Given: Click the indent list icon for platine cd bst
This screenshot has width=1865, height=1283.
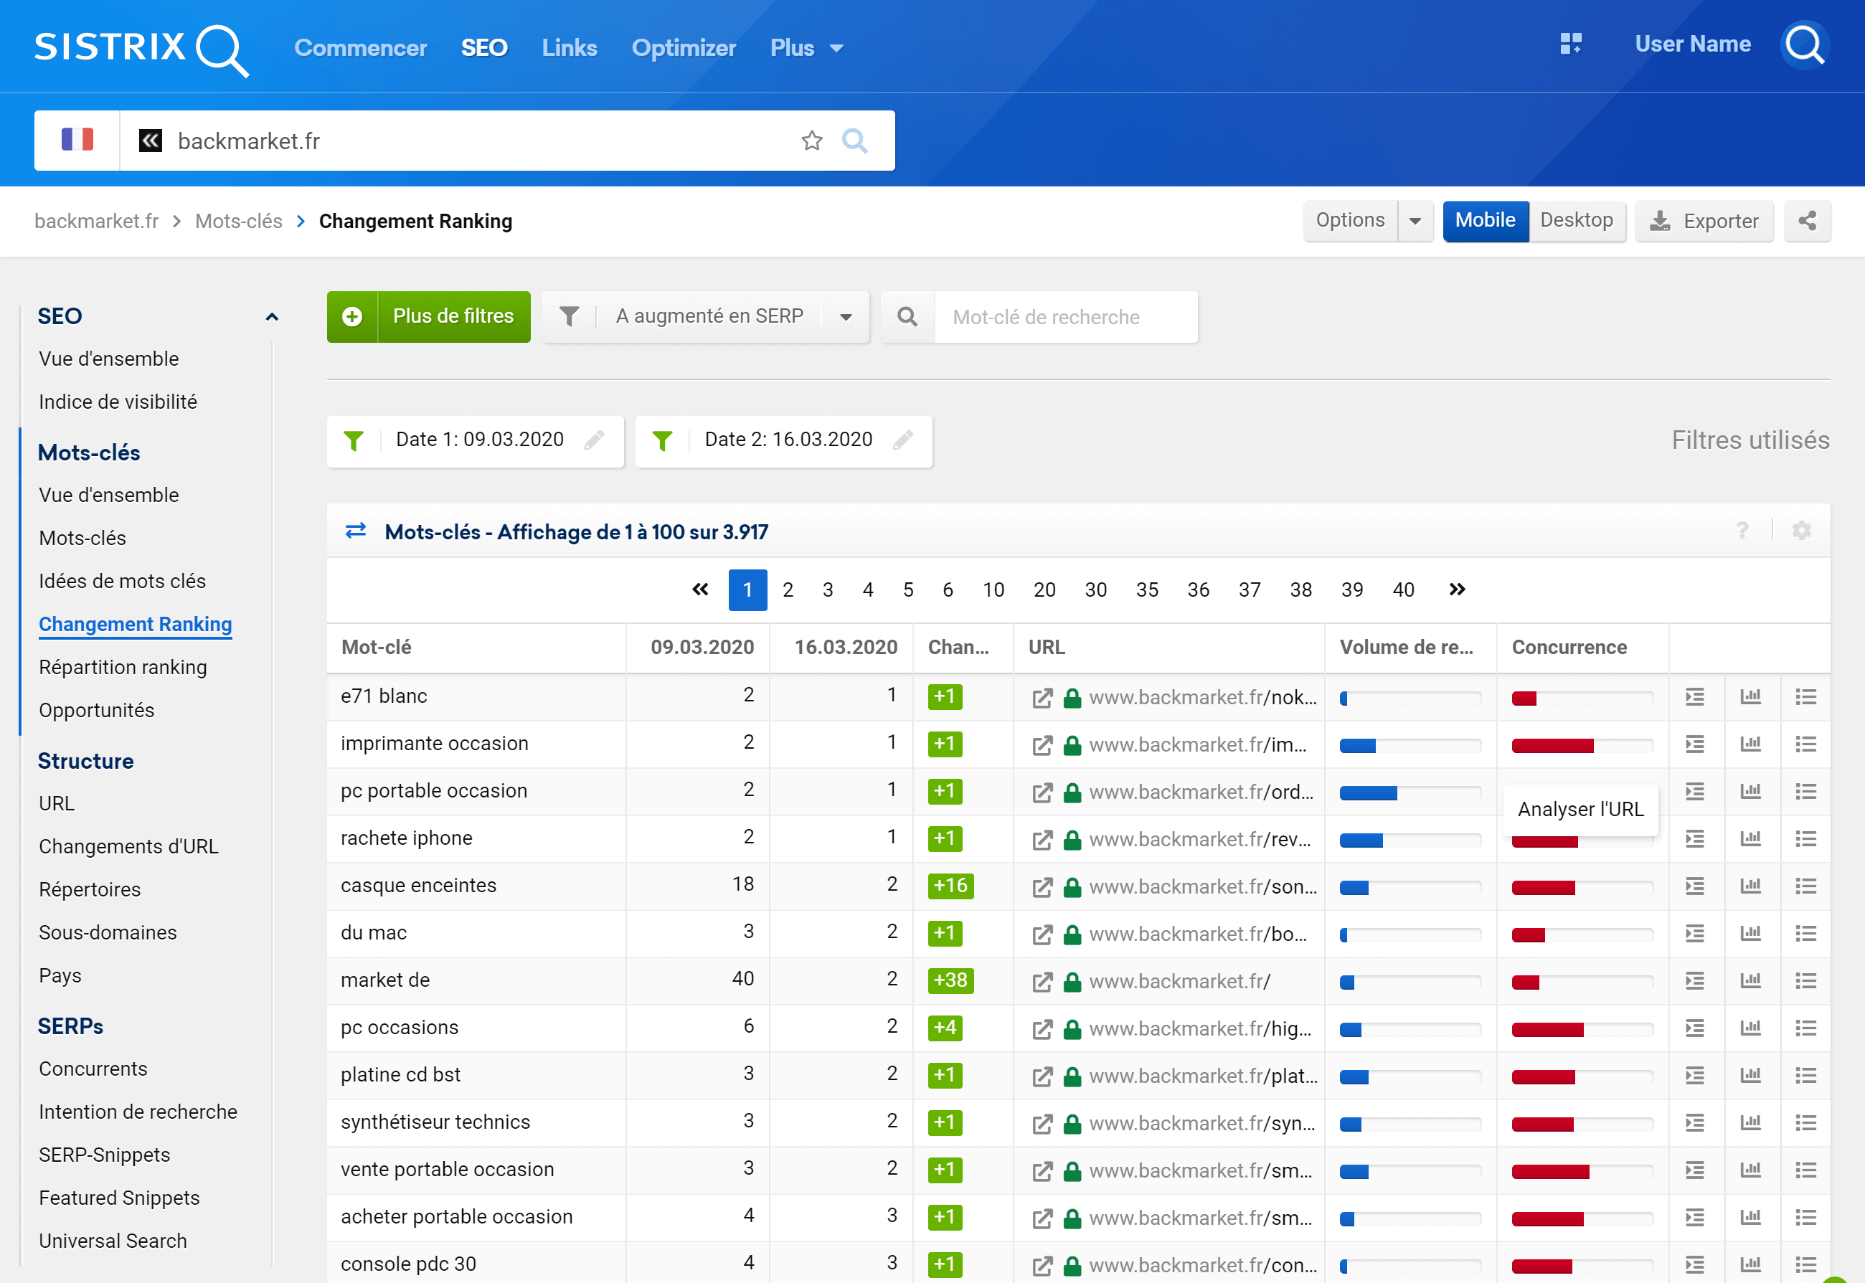Looking at the screenshot, I should (x=1694, y=1076).
